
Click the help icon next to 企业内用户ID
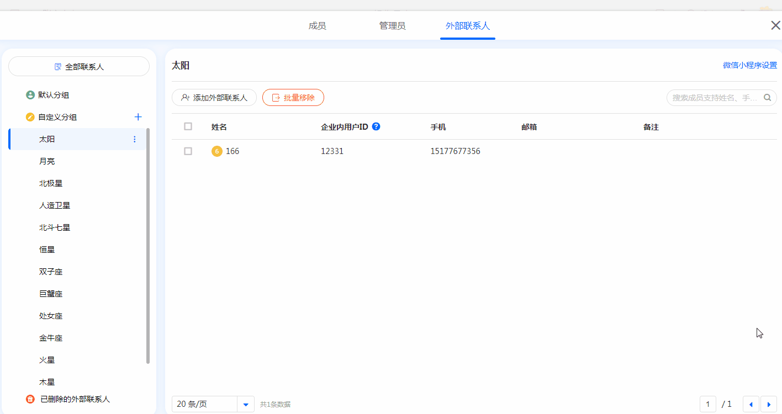coord(376,126)
